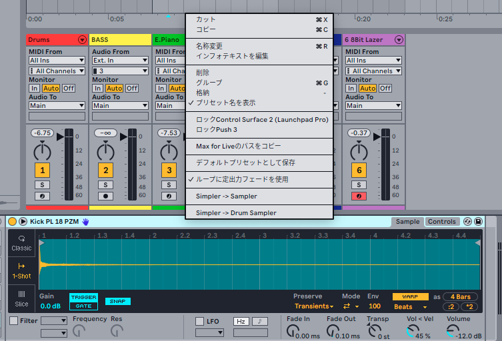Click the save preset disk icon in Simpler

click(478, 221)
